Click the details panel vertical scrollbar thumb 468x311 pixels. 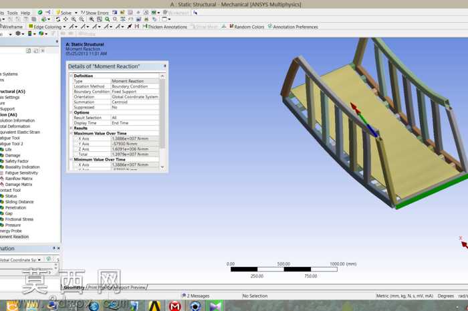click(162, 114)
